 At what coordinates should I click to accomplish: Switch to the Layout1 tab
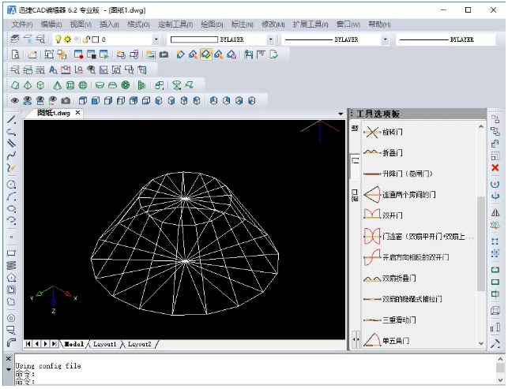pos(104,344)
